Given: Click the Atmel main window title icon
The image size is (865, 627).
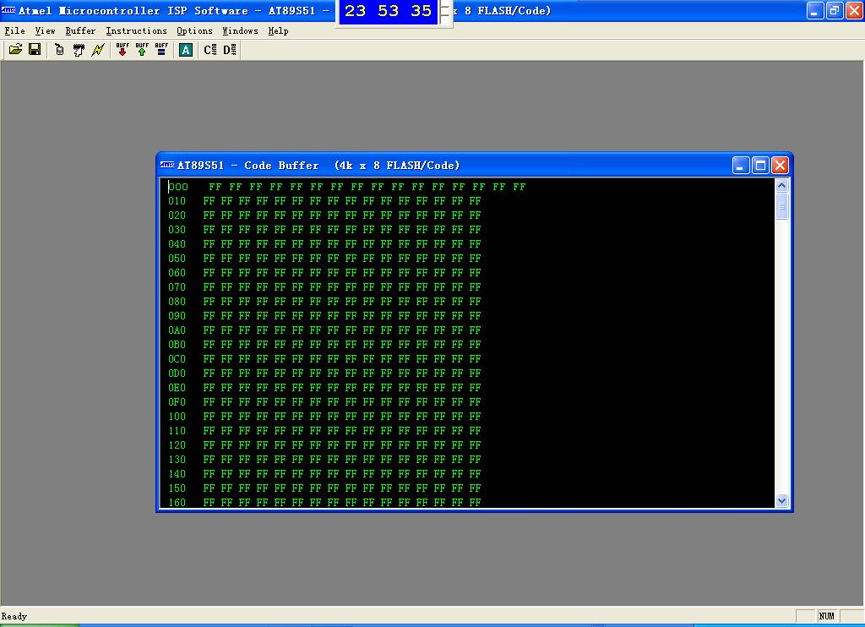Looking at the screenshot, I should coord(8,10).
